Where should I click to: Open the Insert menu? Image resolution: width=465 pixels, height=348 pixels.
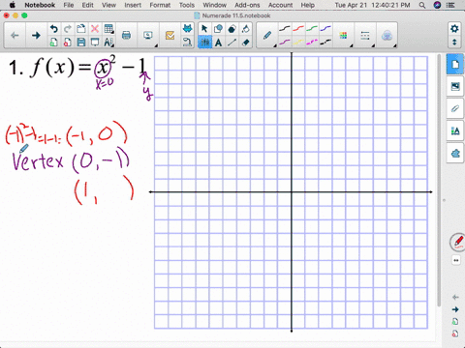point(133,5)
